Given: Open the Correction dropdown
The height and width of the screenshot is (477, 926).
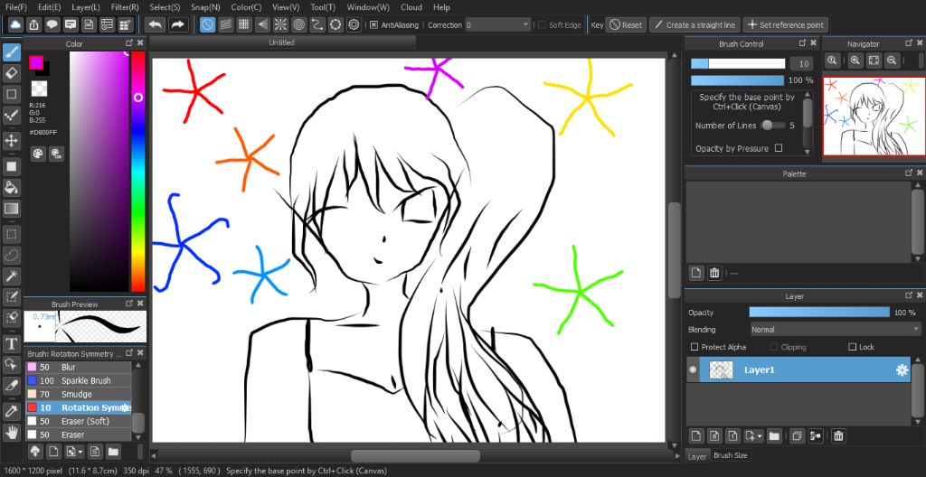Looking at the screenshot, I should click(497, 24).
